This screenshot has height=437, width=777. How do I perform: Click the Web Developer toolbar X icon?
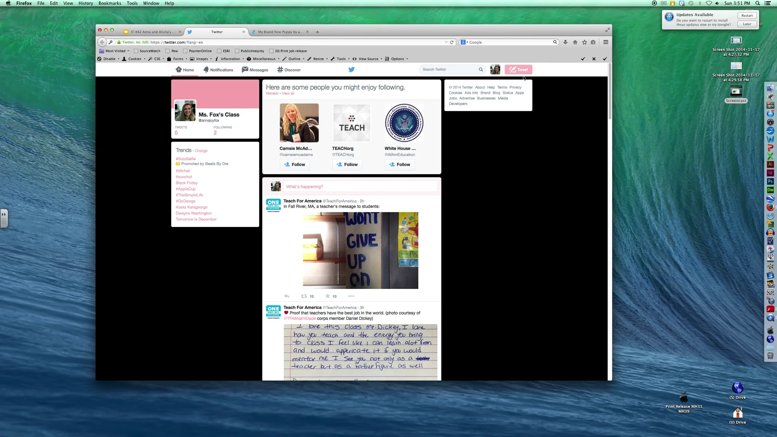(594, 59)
